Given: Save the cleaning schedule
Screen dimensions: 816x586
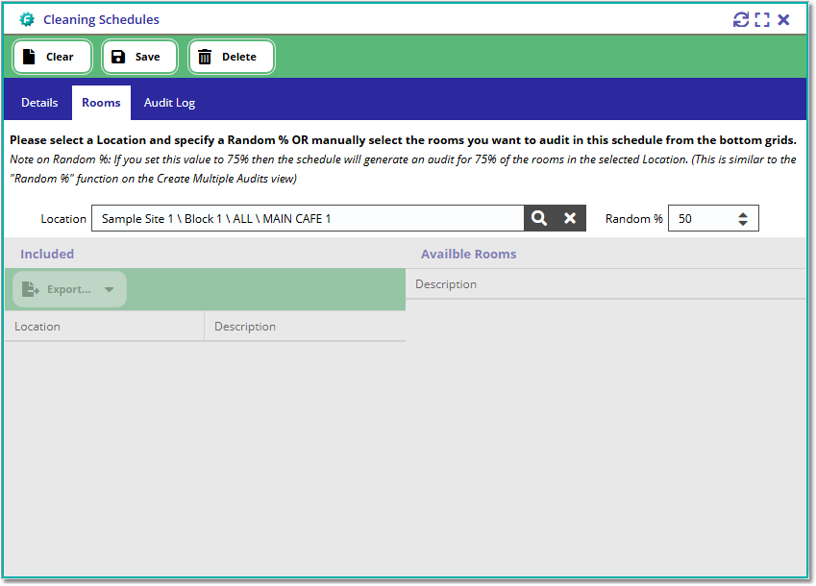Looking at the screenshot, I should (x=139, y=57).
